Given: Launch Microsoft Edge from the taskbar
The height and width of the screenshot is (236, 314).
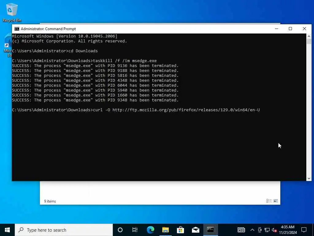Looking at the screenshot, I should pyautogui.click(x=150, y=230).
